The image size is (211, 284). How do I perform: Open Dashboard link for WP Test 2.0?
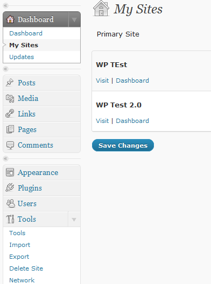click(x=132, y=121)
